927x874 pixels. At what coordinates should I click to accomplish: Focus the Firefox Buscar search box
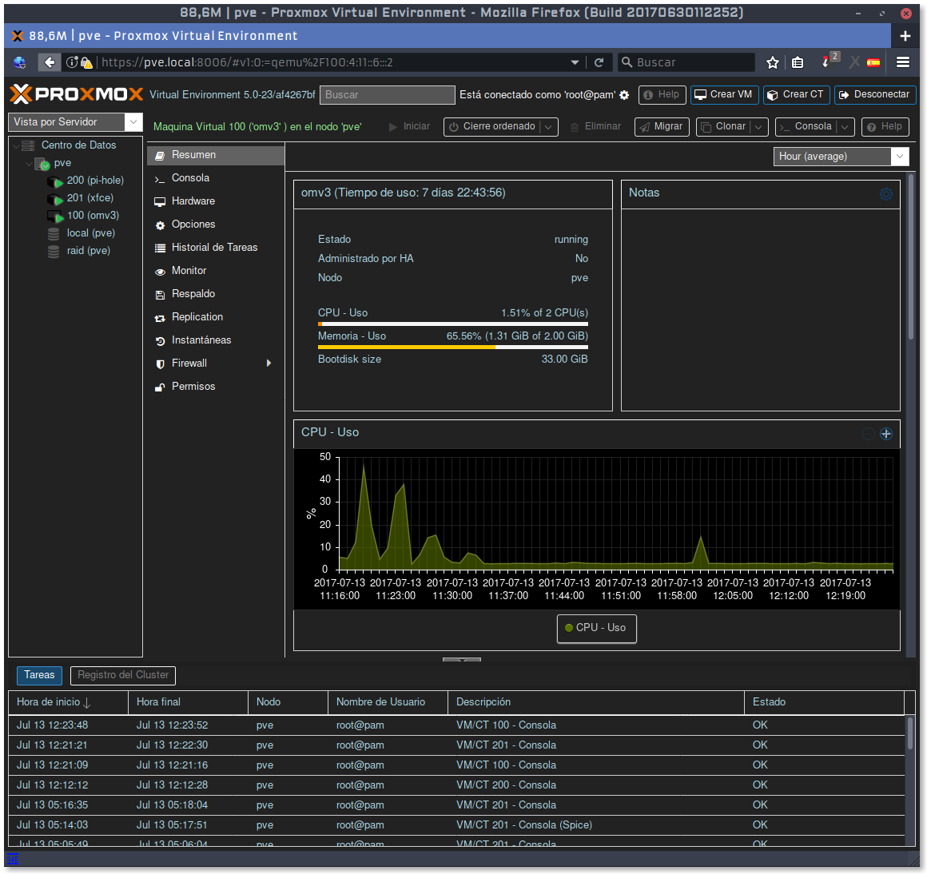[x=686, y=62]
